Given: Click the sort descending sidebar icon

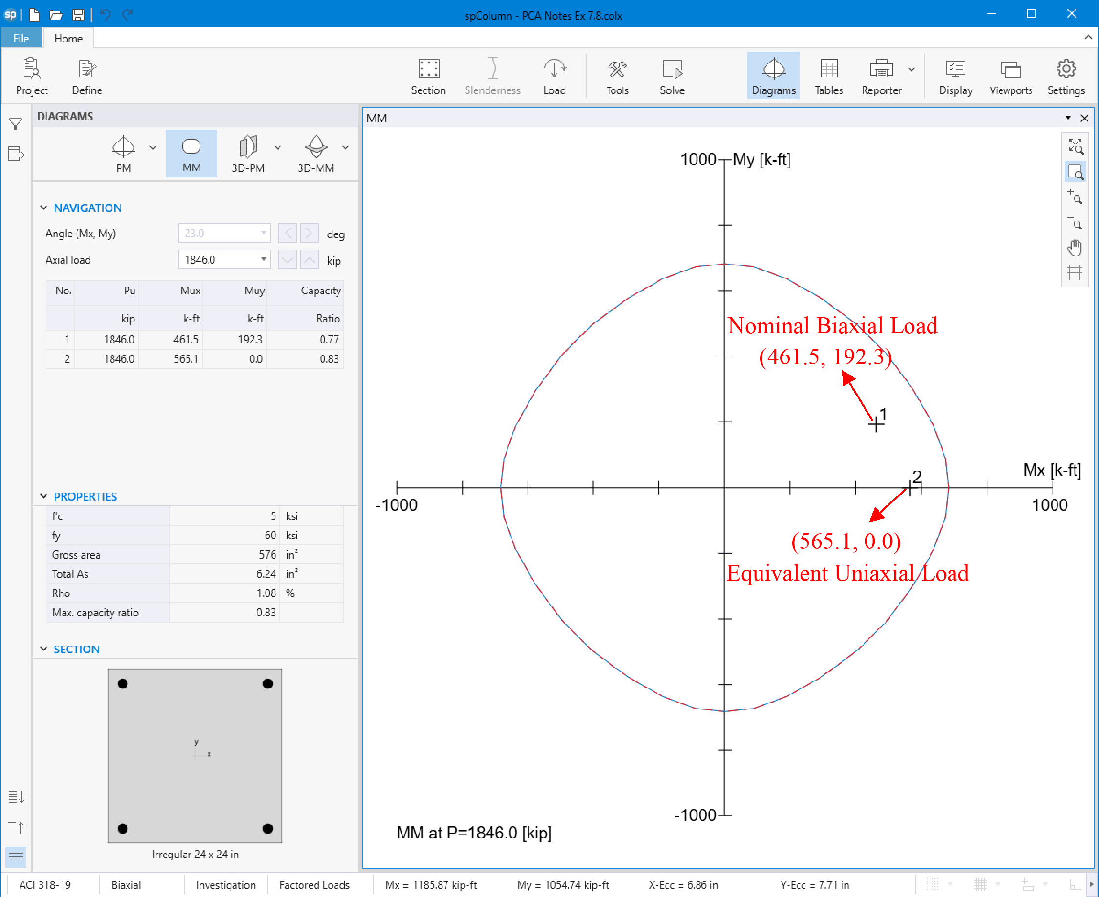Looking at the screenshot, I should point(16,797).
